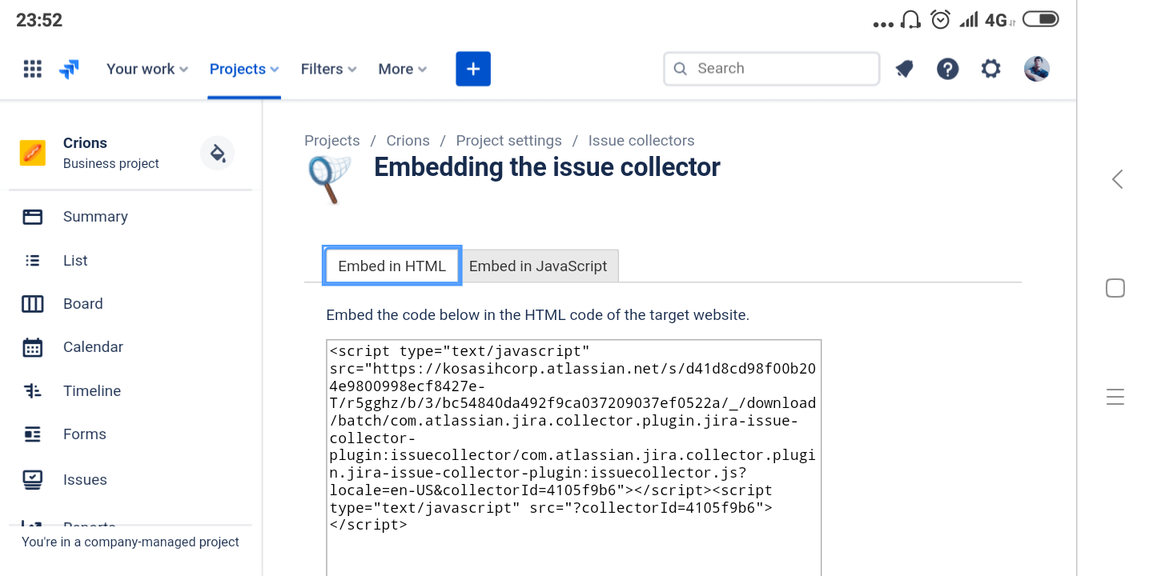Open the Help question mark icon

point(948,70)
